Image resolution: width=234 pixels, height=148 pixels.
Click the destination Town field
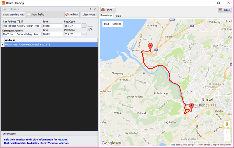(x=53, y=34)
